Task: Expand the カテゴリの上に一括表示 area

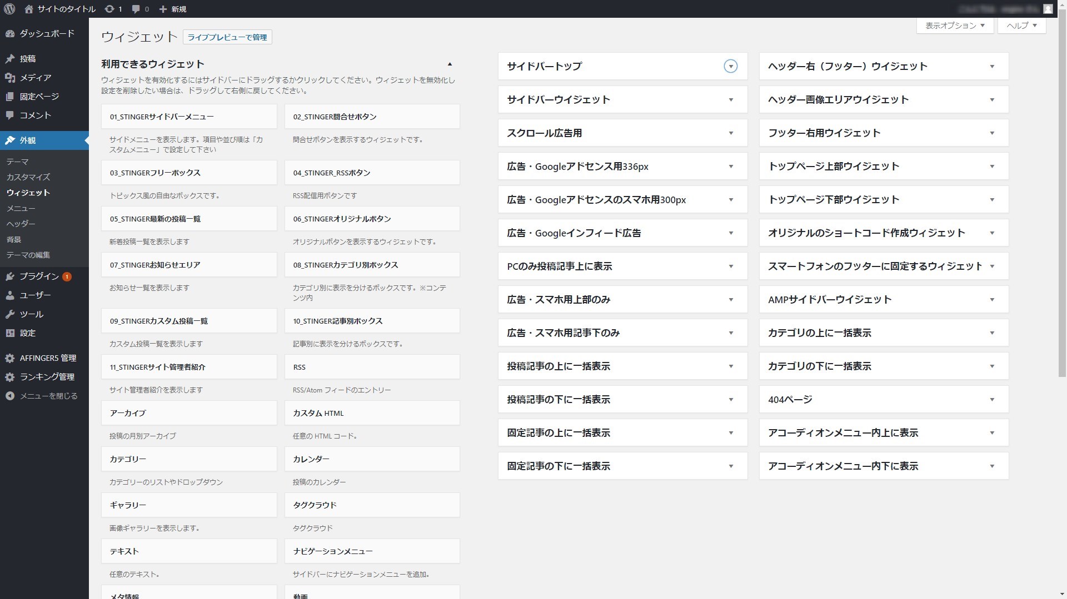Action: pos(992,333)
